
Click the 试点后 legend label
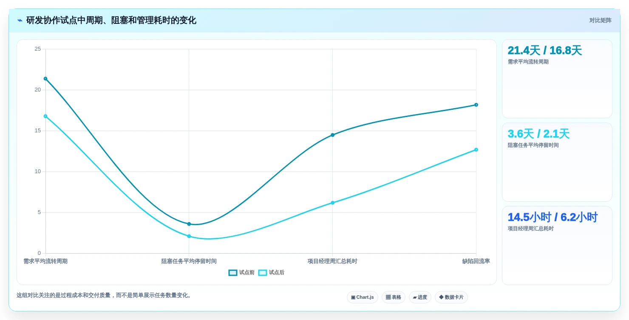coord(276,273)
